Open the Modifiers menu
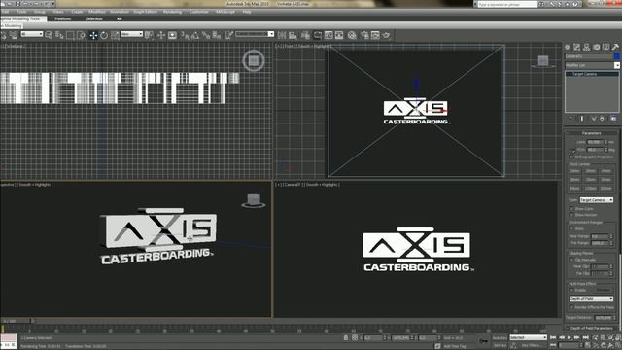Screen dimensions: 622x350 [97, 12]
